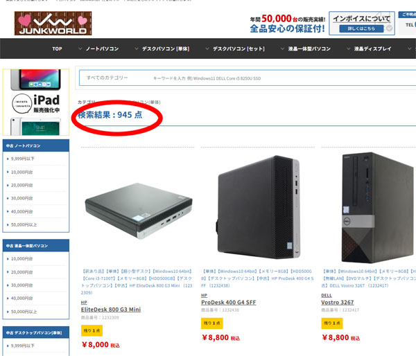Open the EliteDesk 800 G3 Mini product image
The image size is (416, 356).
click(138, 209)
